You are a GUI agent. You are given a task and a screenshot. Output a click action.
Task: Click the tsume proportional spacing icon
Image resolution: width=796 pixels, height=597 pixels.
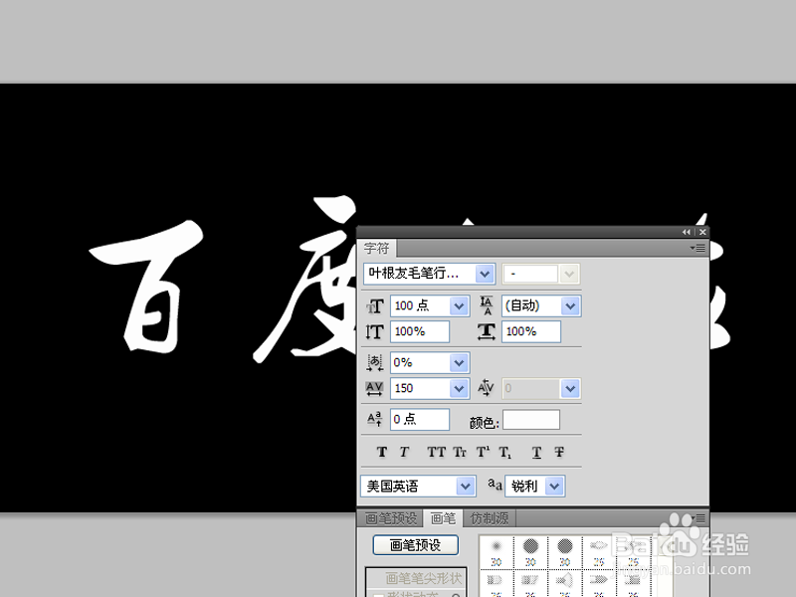(x=375, y=362)
